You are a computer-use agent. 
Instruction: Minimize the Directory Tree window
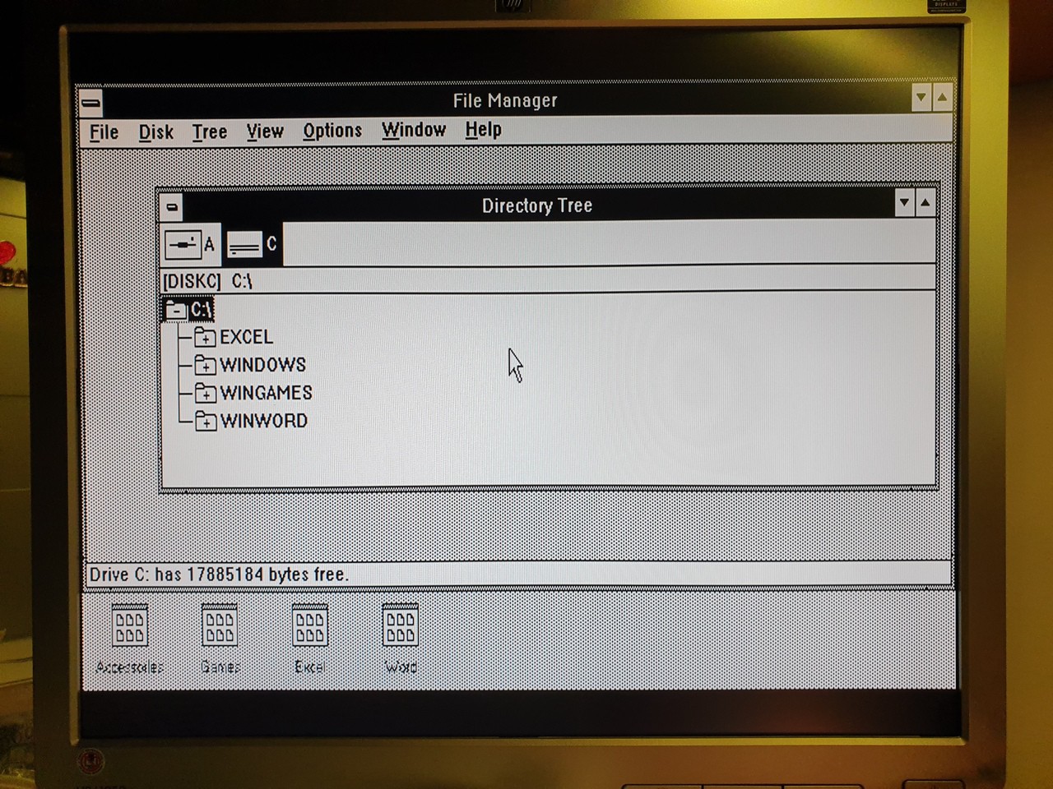pos(904,203)
